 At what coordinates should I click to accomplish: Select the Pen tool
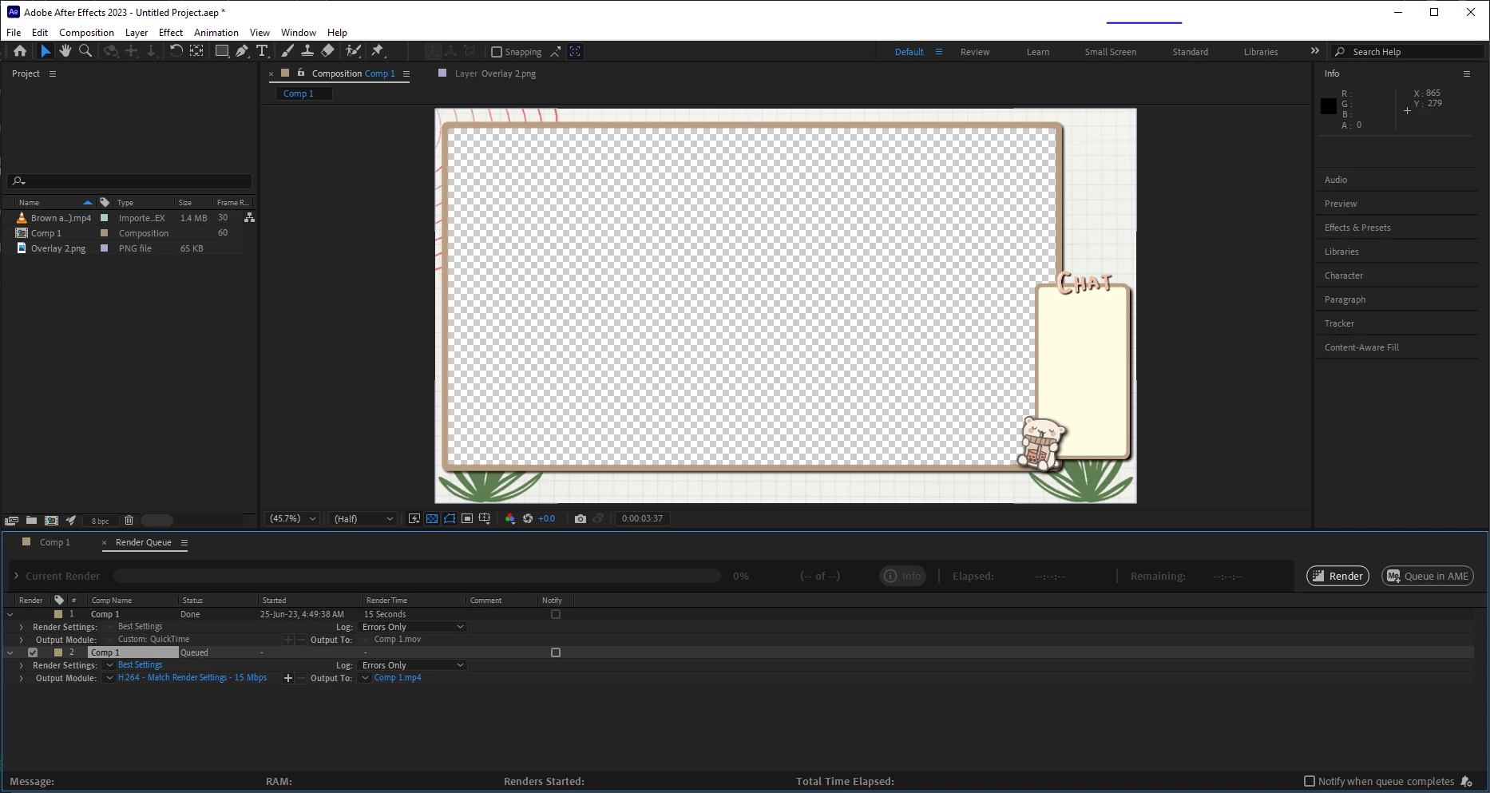[242, 51]
